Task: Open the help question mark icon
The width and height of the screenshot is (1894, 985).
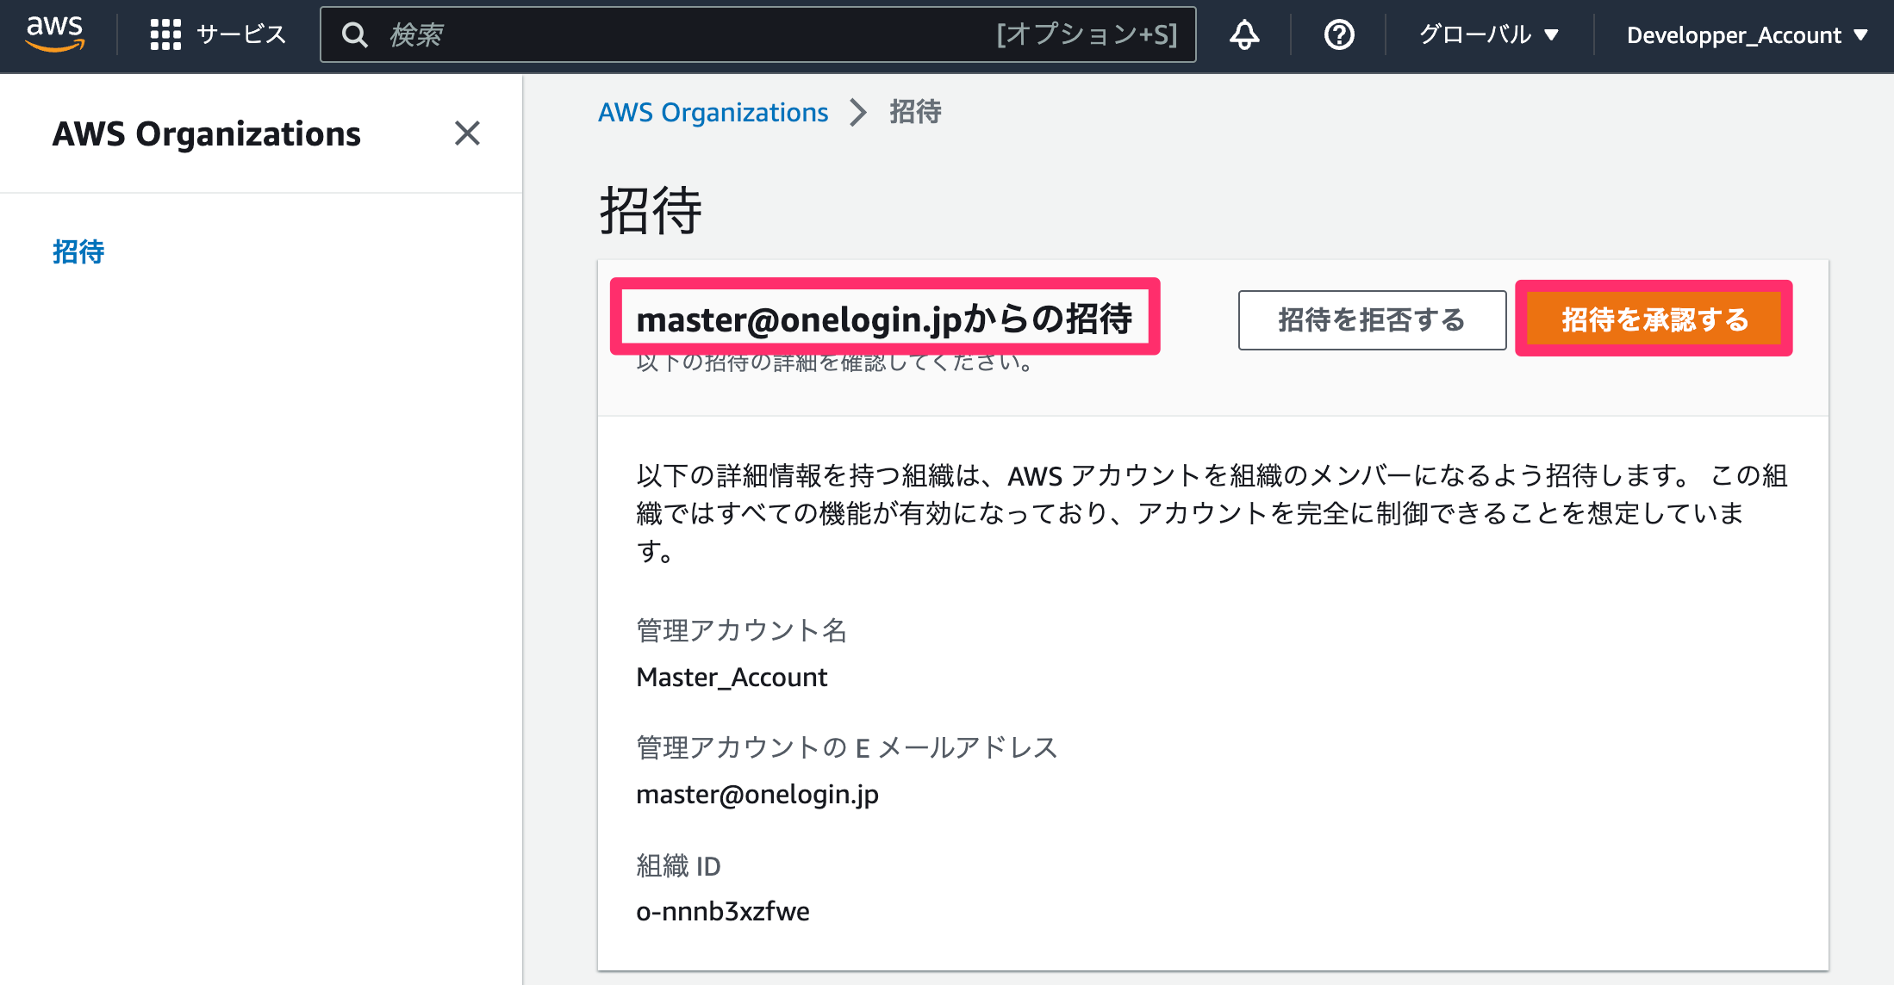Action: coord(1339,34)
